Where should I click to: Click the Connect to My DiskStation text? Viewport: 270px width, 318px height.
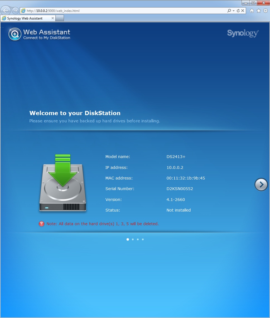[x=47, y=38]
